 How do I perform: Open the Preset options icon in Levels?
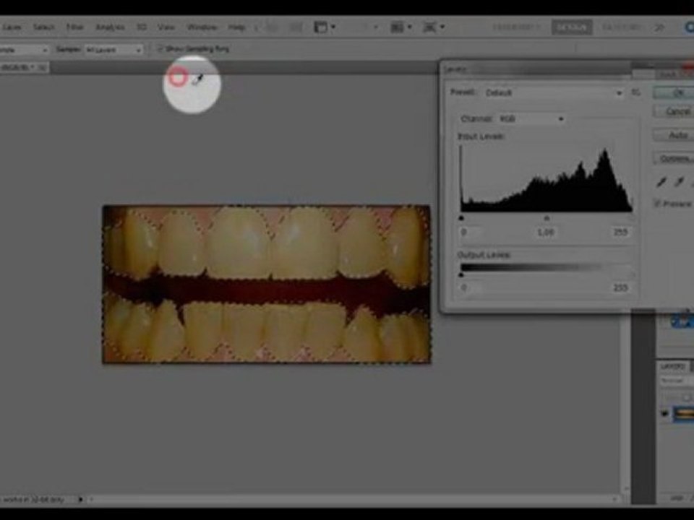(635, 92)
